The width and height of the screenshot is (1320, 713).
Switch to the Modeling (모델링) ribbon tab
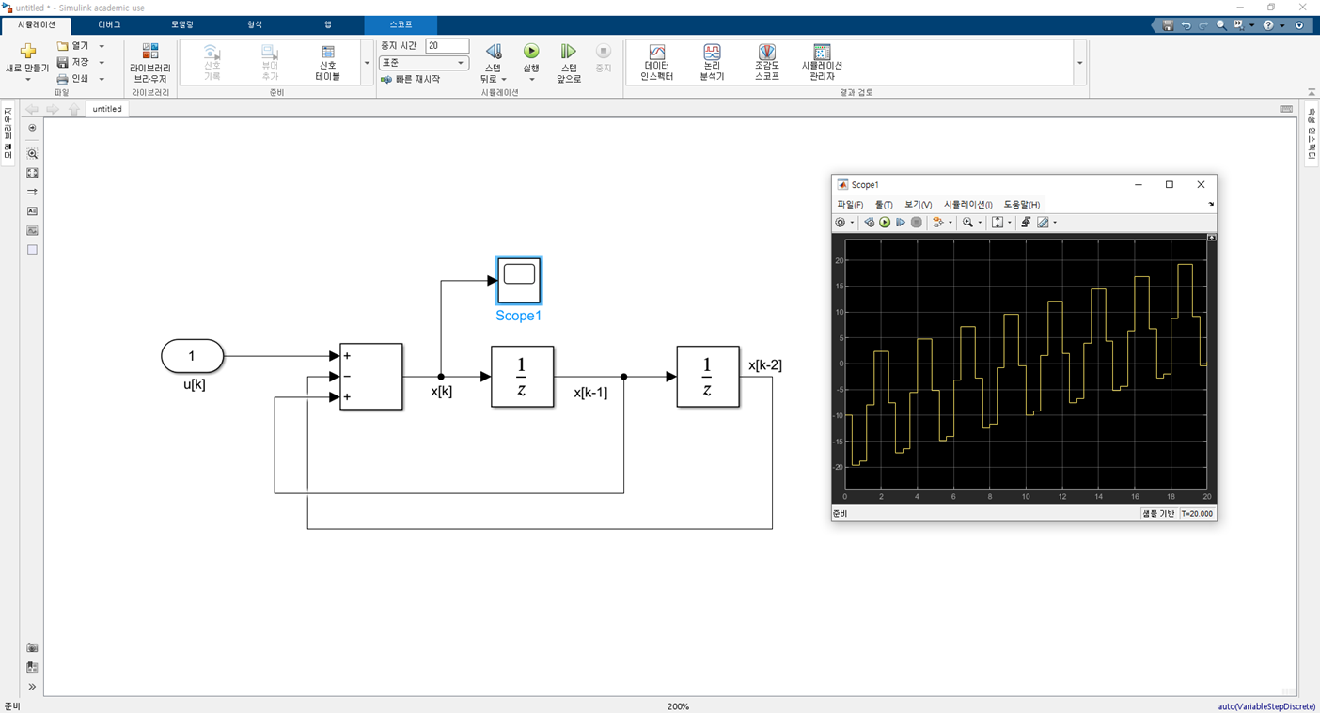pyautogui.click(x=182, y=24)
